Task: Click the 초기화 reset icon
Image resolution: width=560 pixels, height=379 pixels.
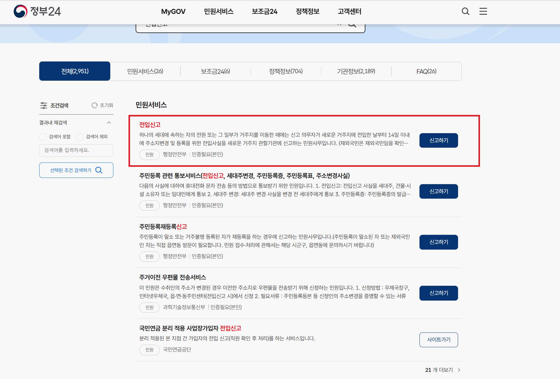Action: tap(94, 105)
